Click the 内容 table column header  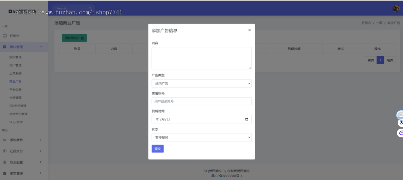click(114, 49)
